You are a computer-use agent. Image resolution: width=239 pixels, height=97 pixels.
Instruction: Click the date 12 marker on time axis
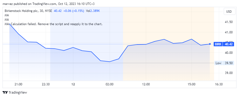click(73, 84)
